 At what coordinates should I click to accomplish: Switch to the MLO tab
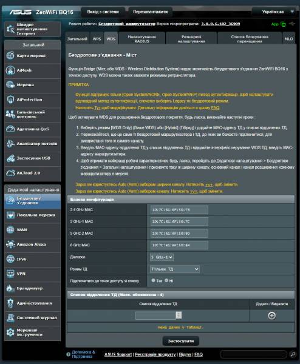[288, 39]
